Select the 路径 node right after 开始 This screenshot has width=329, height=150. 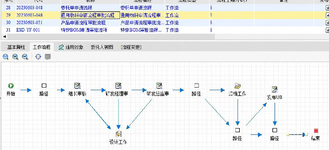point(44,85)
